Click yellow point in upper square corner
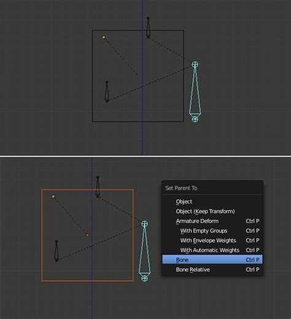Screen dimensions: 291x319 pos(103,37)
